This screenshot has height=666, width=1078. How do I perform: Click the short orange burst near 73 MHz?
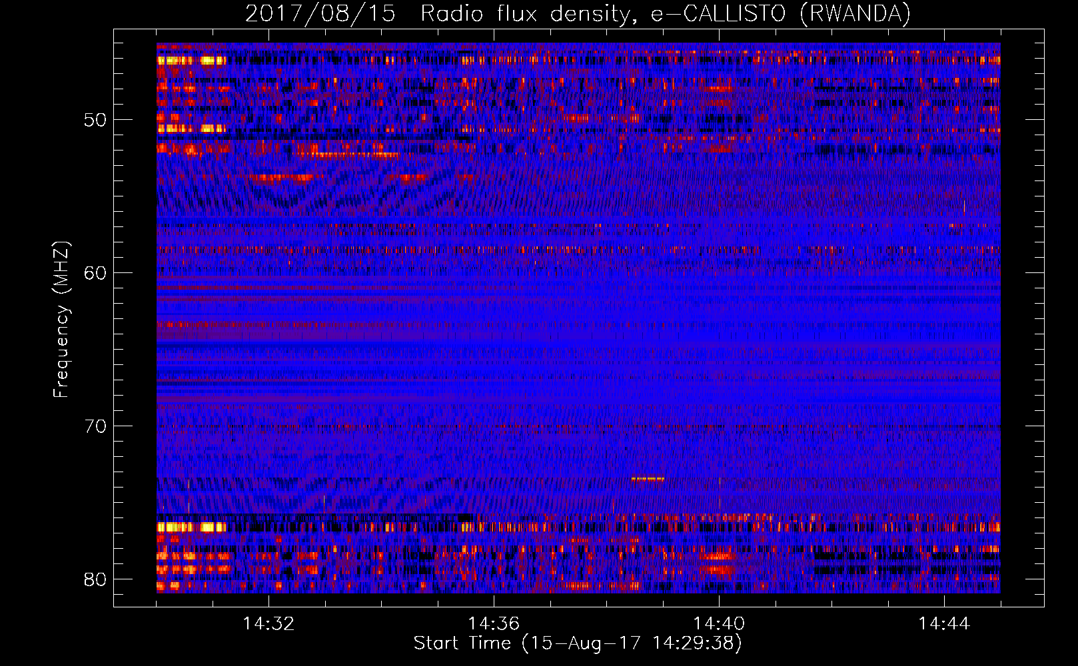(x=648, y=478)
